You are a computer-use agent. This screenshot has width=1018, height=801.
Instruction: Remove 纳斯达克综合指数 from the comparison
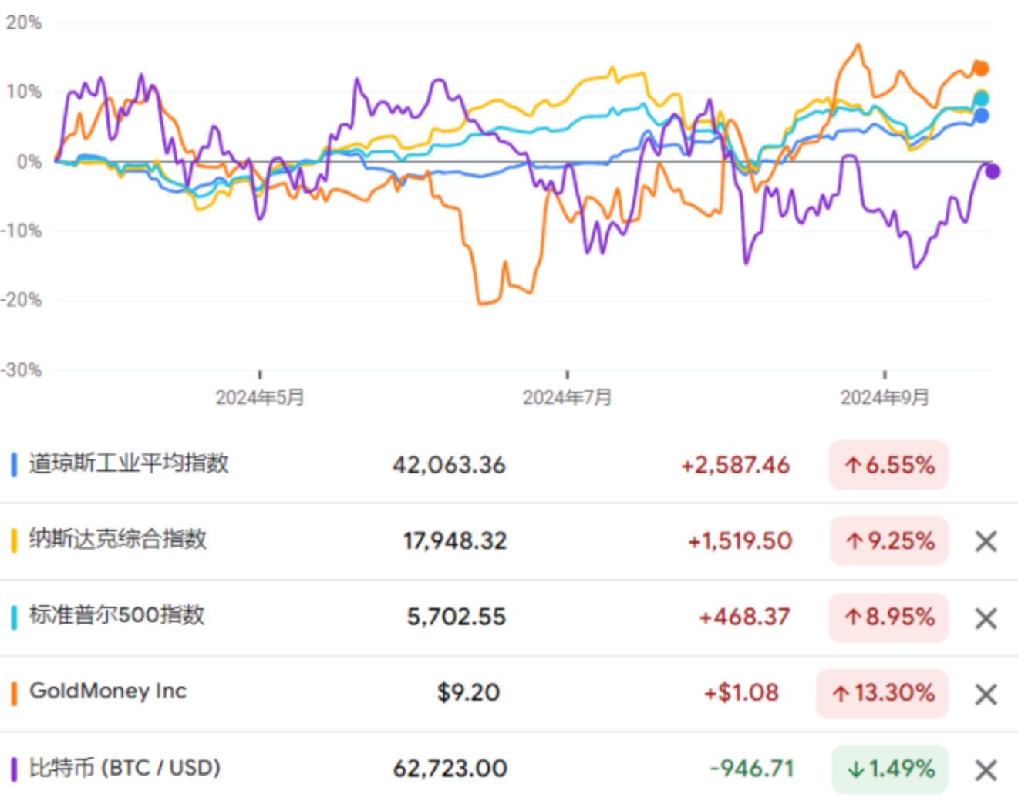[x=986, y=541]
